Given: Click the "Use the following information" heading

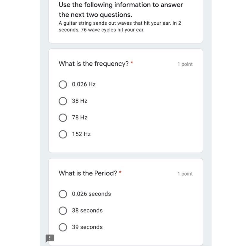Looking at the screenshot, I should (x=121, y=10).
